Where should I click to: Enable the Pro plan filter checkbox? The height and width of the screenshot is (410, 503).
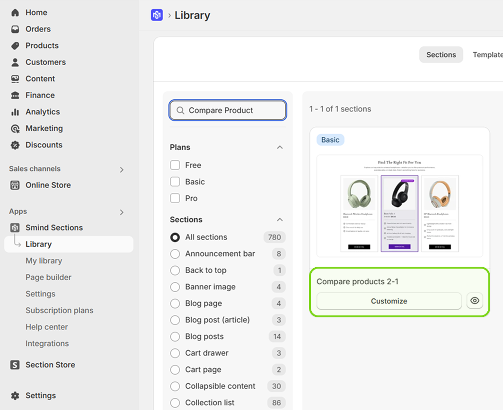[x=175, y=198]
